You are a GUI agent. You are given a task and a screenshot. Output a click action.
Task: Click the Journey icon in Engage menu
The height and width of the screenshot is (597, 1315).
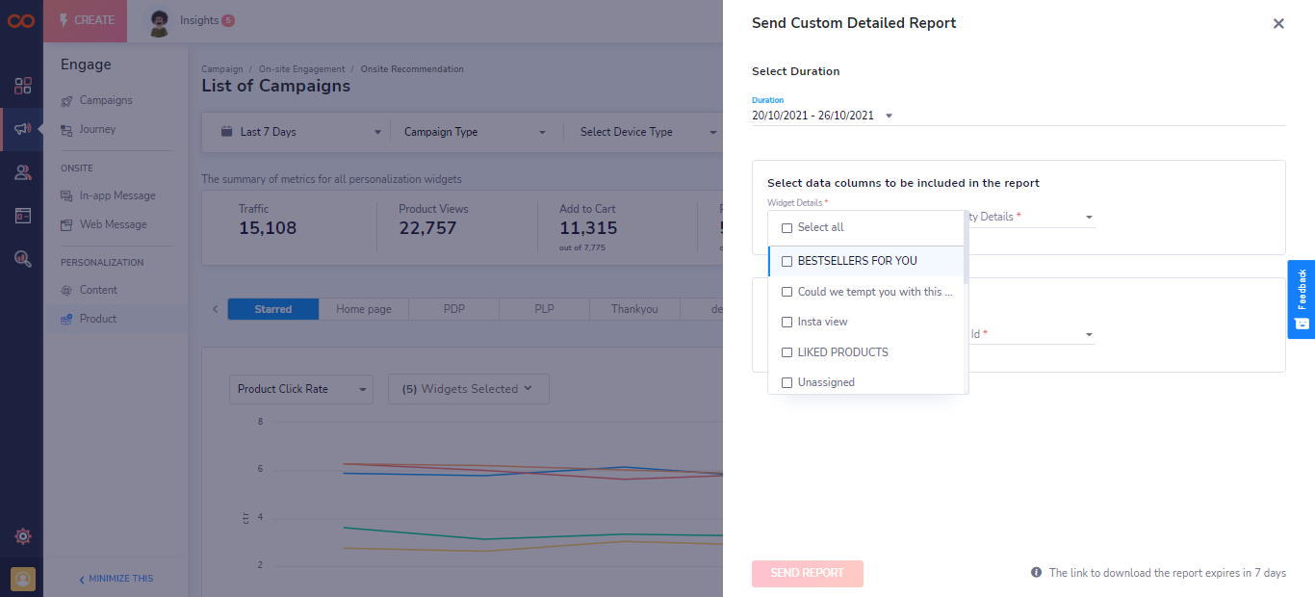pyautogui.click(x=66, y=130)
